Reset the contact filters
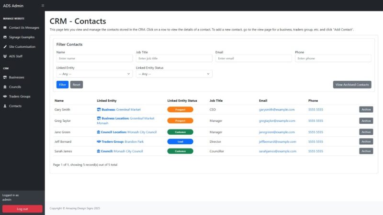Viewport: 383px width, 215px height. tap(77, 85)
